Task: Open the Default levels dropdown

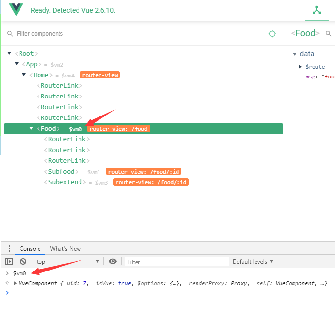Action: click(x=253, y=262)
